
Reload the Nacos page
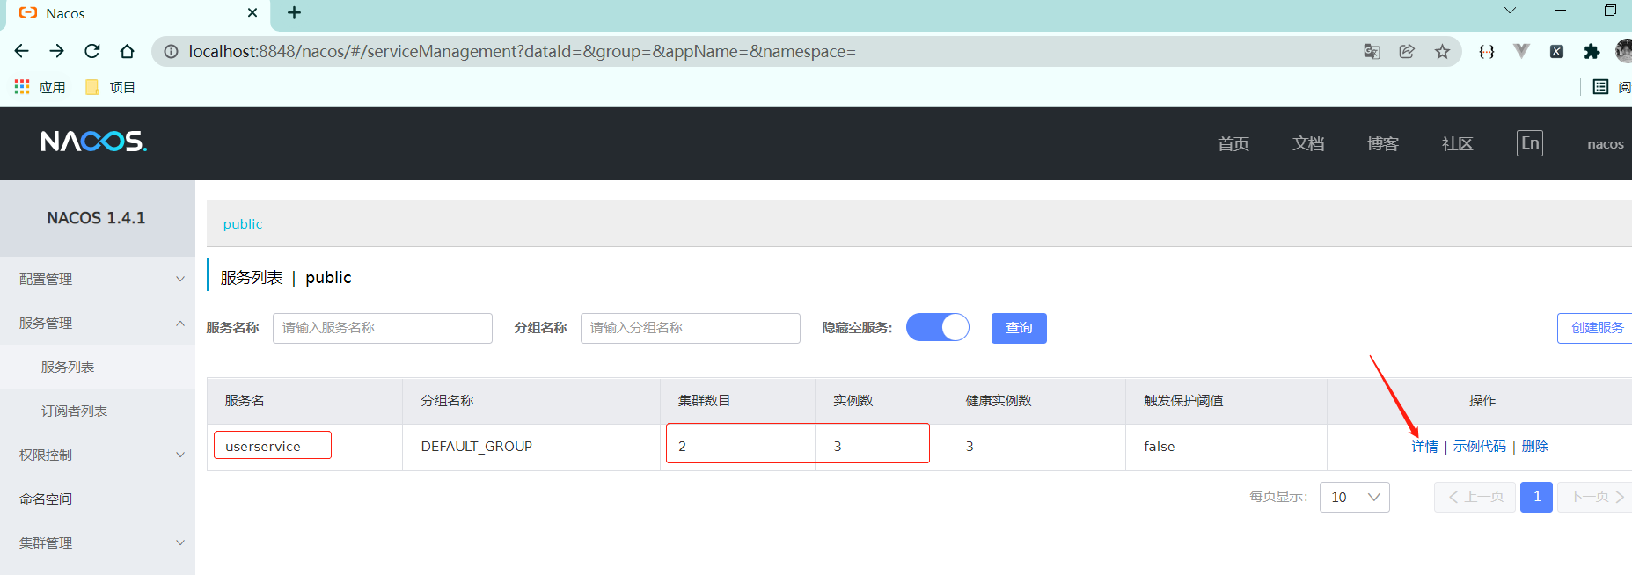click(92, 51)
